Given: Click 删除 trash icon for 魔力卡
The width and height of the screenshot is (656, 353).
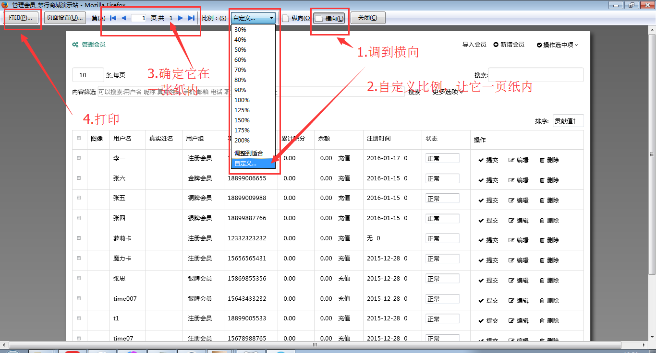Looking at the screenshot, I should point(542,260).
